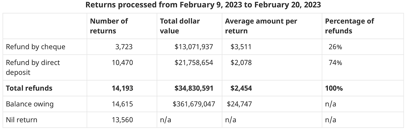Click the $24,747 average amount cell
410x131 pixels.
(x=239, y=104)
